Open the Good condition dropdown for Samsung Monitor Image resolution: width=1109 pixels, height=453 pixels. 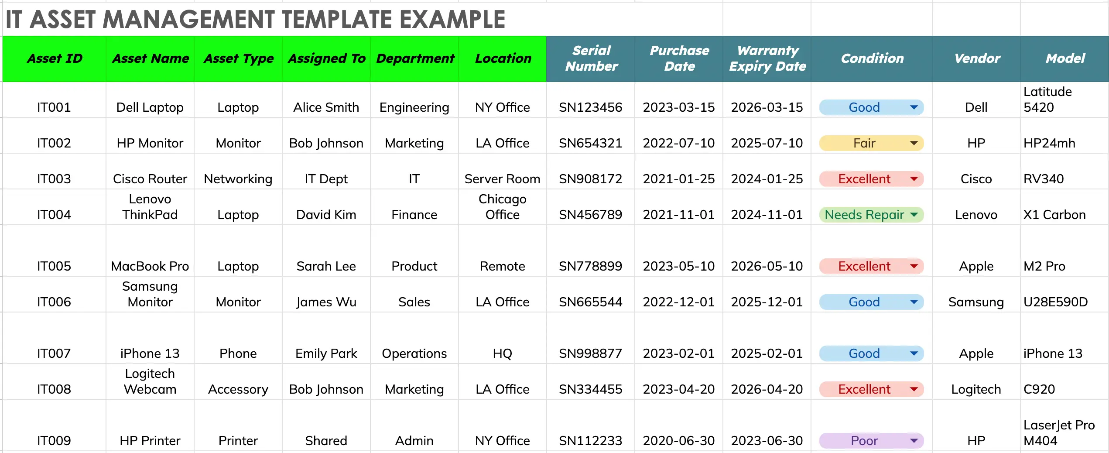(914, 302)
